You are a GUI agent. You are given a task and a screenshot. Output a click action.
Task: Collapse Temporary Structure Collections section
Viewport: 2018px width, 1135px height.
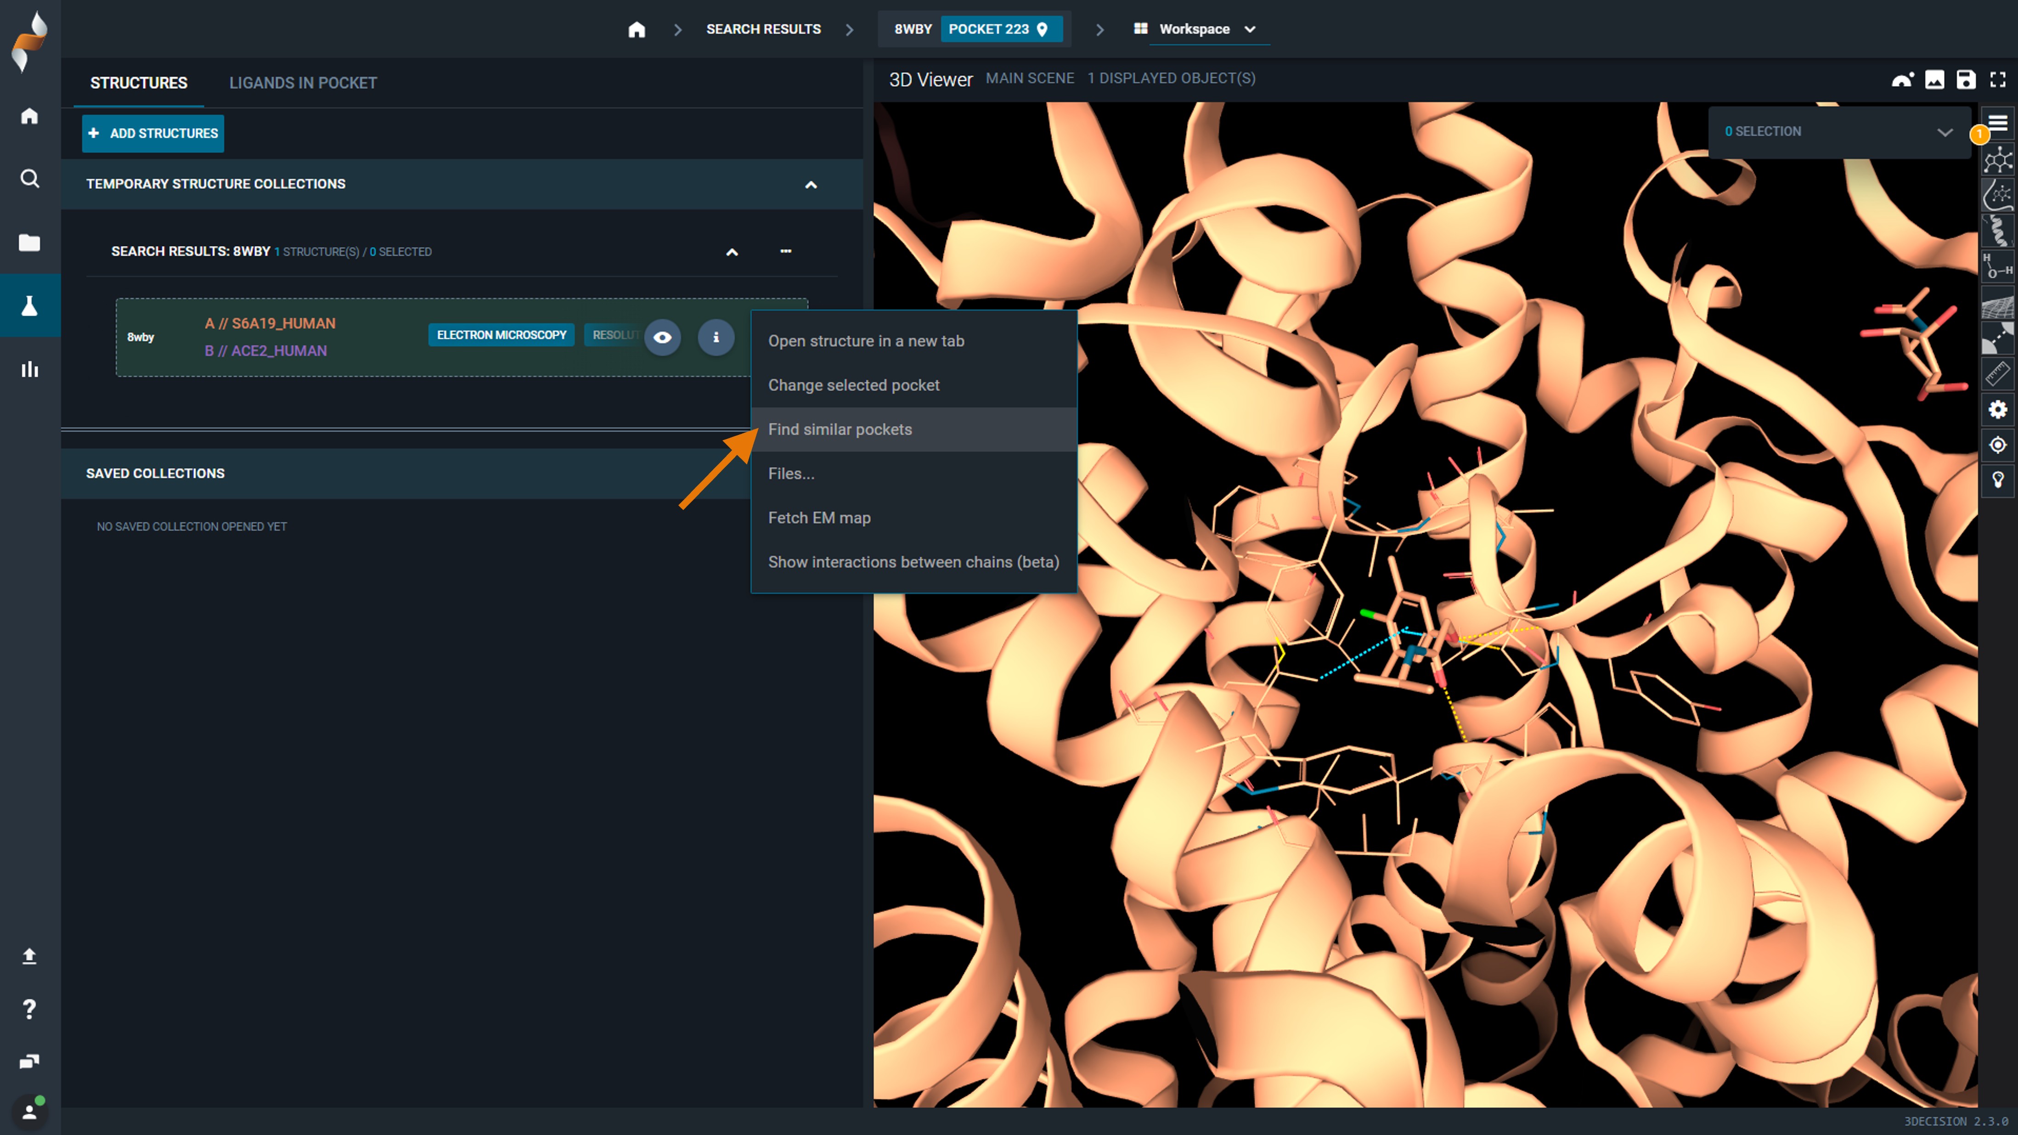point(811,185)
